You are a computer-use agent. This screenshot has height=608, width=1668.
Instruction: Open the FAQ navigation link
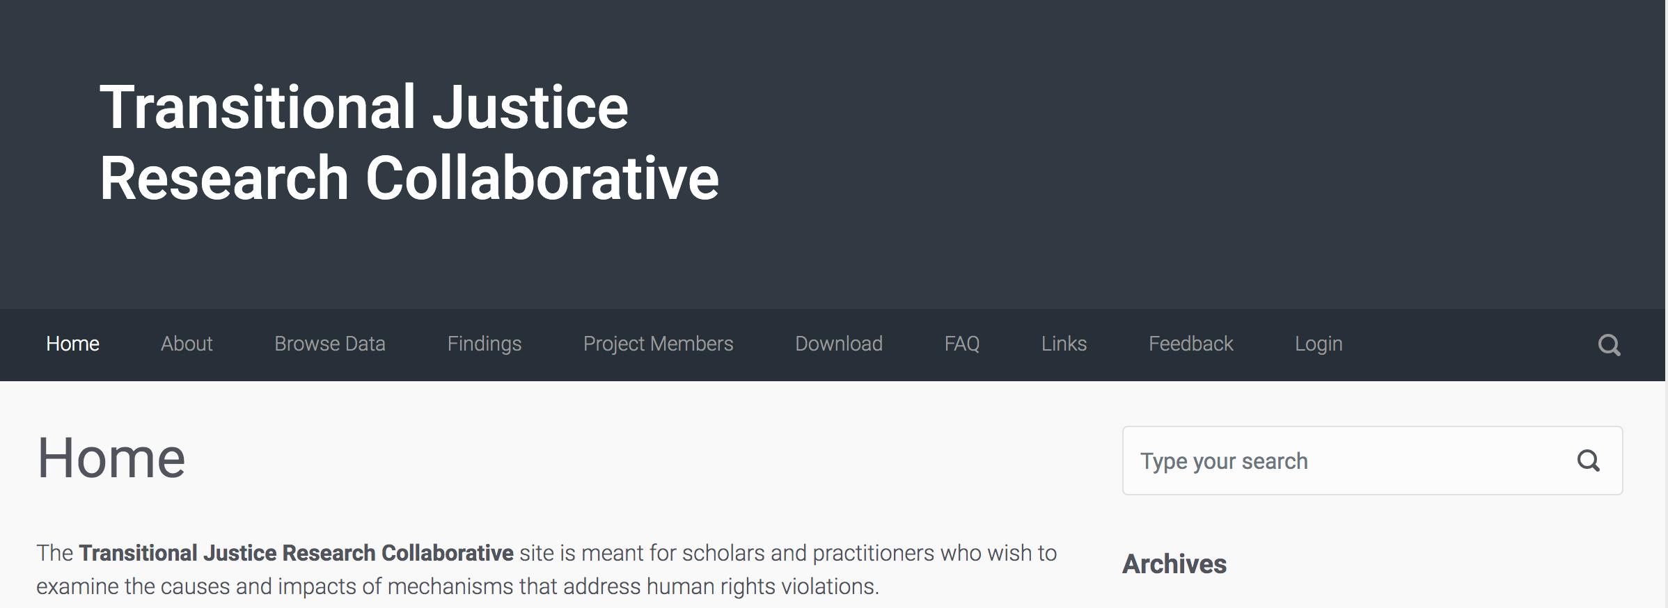(962, 344)
